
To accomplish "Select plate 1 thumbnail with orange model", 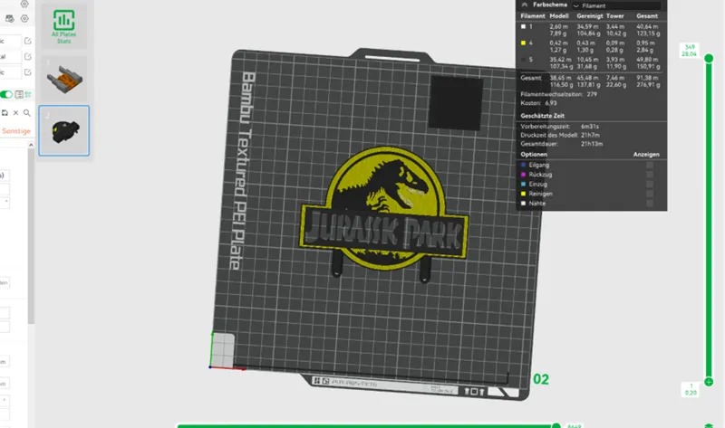I will (64, 79).
